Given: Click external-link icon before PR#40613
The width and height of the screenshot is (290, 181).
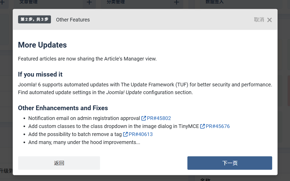Looking at the screenshot, I should click(x=125, y=134).
